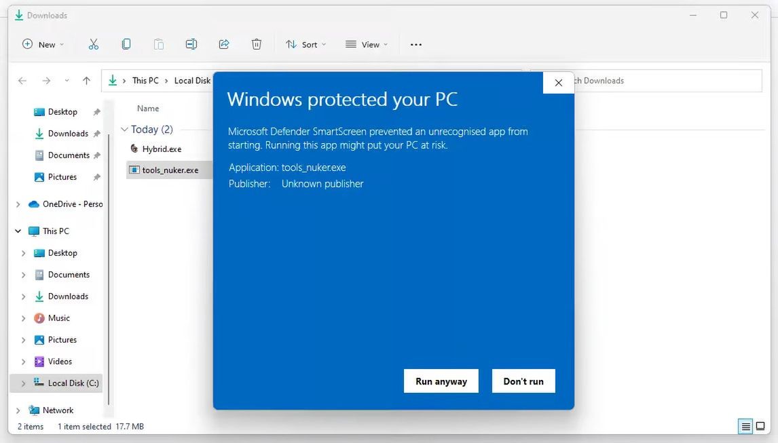This screenshot has width=778, height=443.
Task: Click This PC in the address bar
Action: point(145,80)
